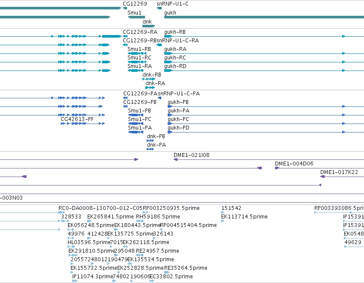Viewport: 364px width, 283px height.
Task: Click the CG12269 gene arrow glyph
Action: 125,9
